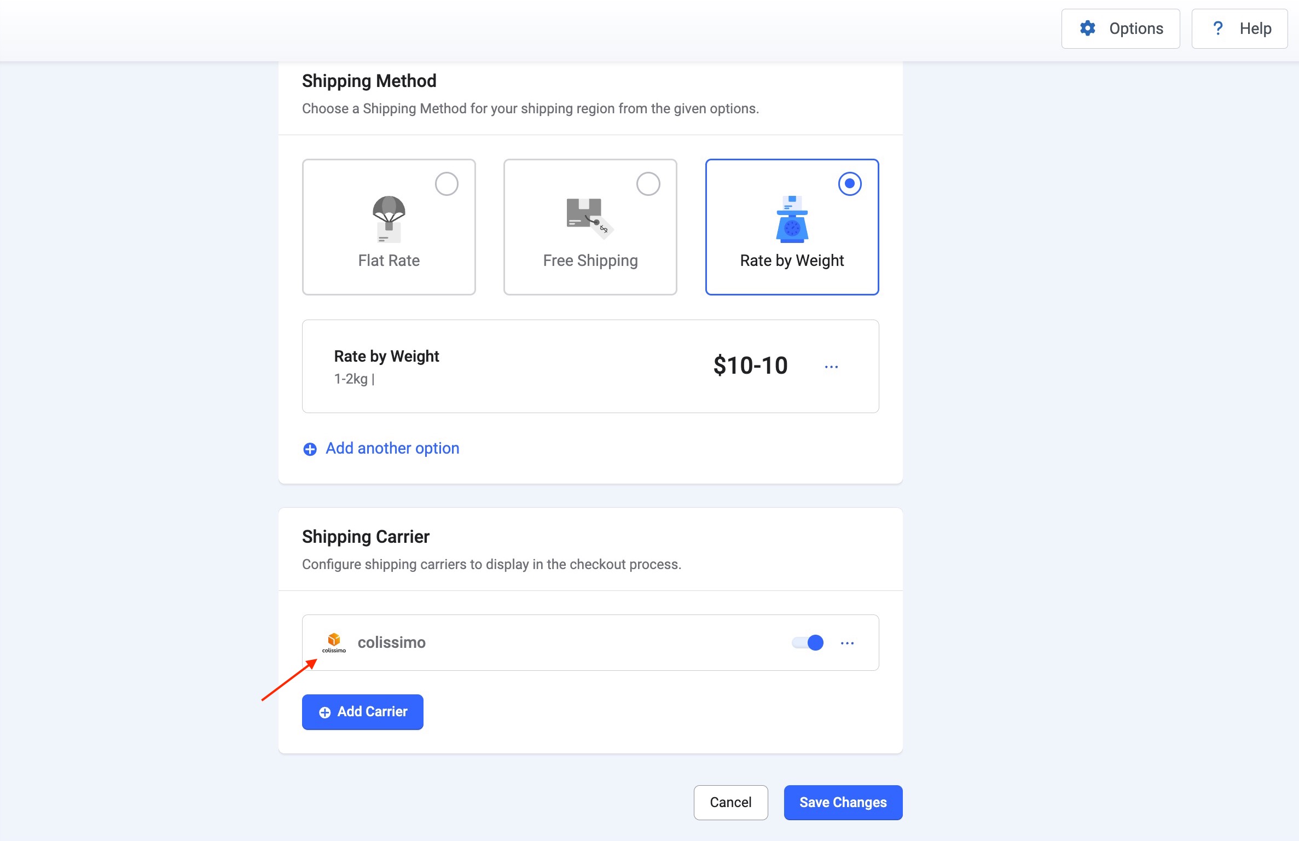Click plus icon beside Add another option
This screenshot has width=1299, height=841.
tap(310, 449)
